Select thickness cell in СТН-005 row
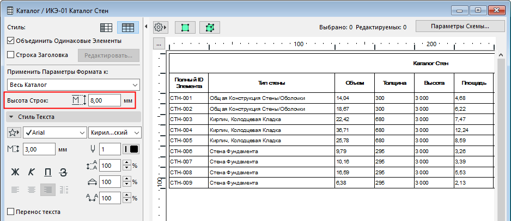Viewport: 511px width, 221px height. pos(394,141)
